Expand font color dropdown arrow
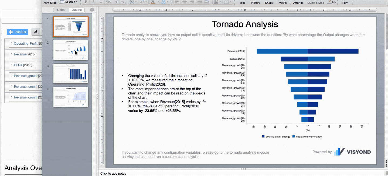This screenshot has height=176, width=388. pyautogui.click(x=158, y=2)
